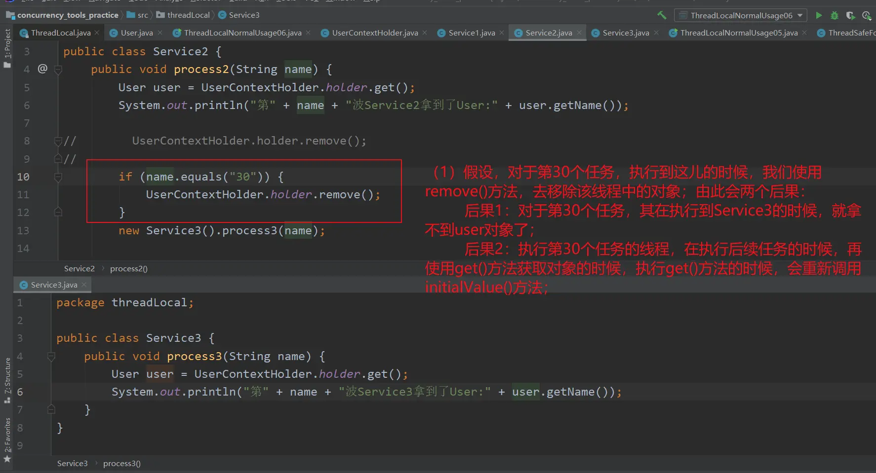876x473 pixels.
Task: Collapse process3 method fold in Service3 editor
Action: 51,356
